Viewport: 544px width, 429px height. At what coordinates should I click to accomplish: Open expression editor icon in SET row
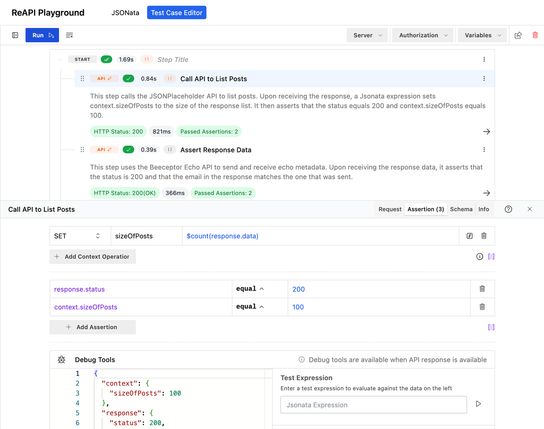(x=470, y=236)
